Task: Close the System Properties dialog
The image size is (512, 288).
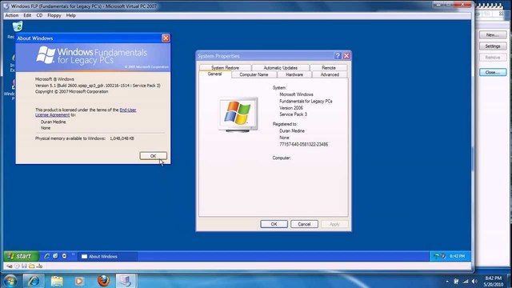Action: point(346,56)
